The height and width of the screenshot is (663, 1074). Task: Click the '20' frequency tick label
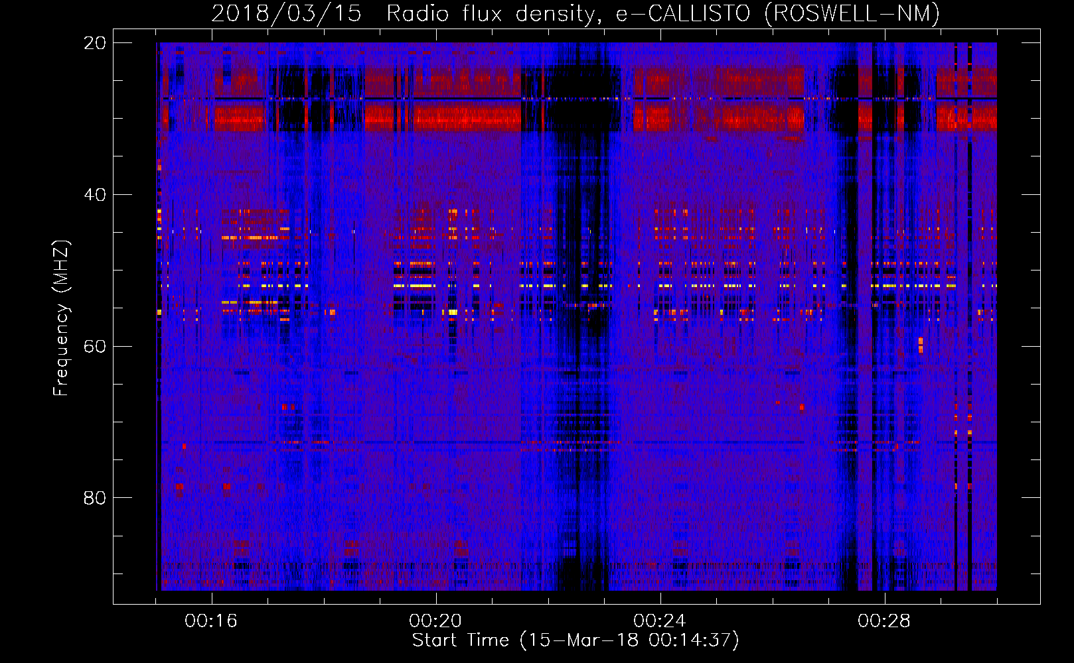[95, 43]
